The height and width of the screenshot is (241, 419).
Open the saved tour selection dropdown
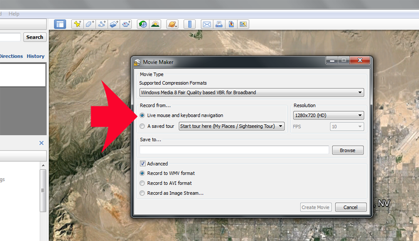[231, 126]
